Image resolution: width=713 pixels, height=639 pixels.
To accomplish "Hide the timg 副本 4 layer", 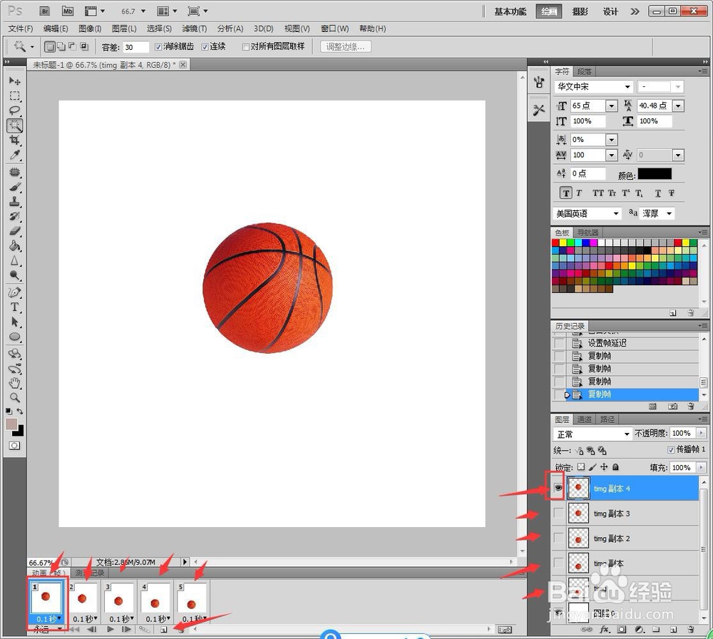I will [x=558, y=489].
